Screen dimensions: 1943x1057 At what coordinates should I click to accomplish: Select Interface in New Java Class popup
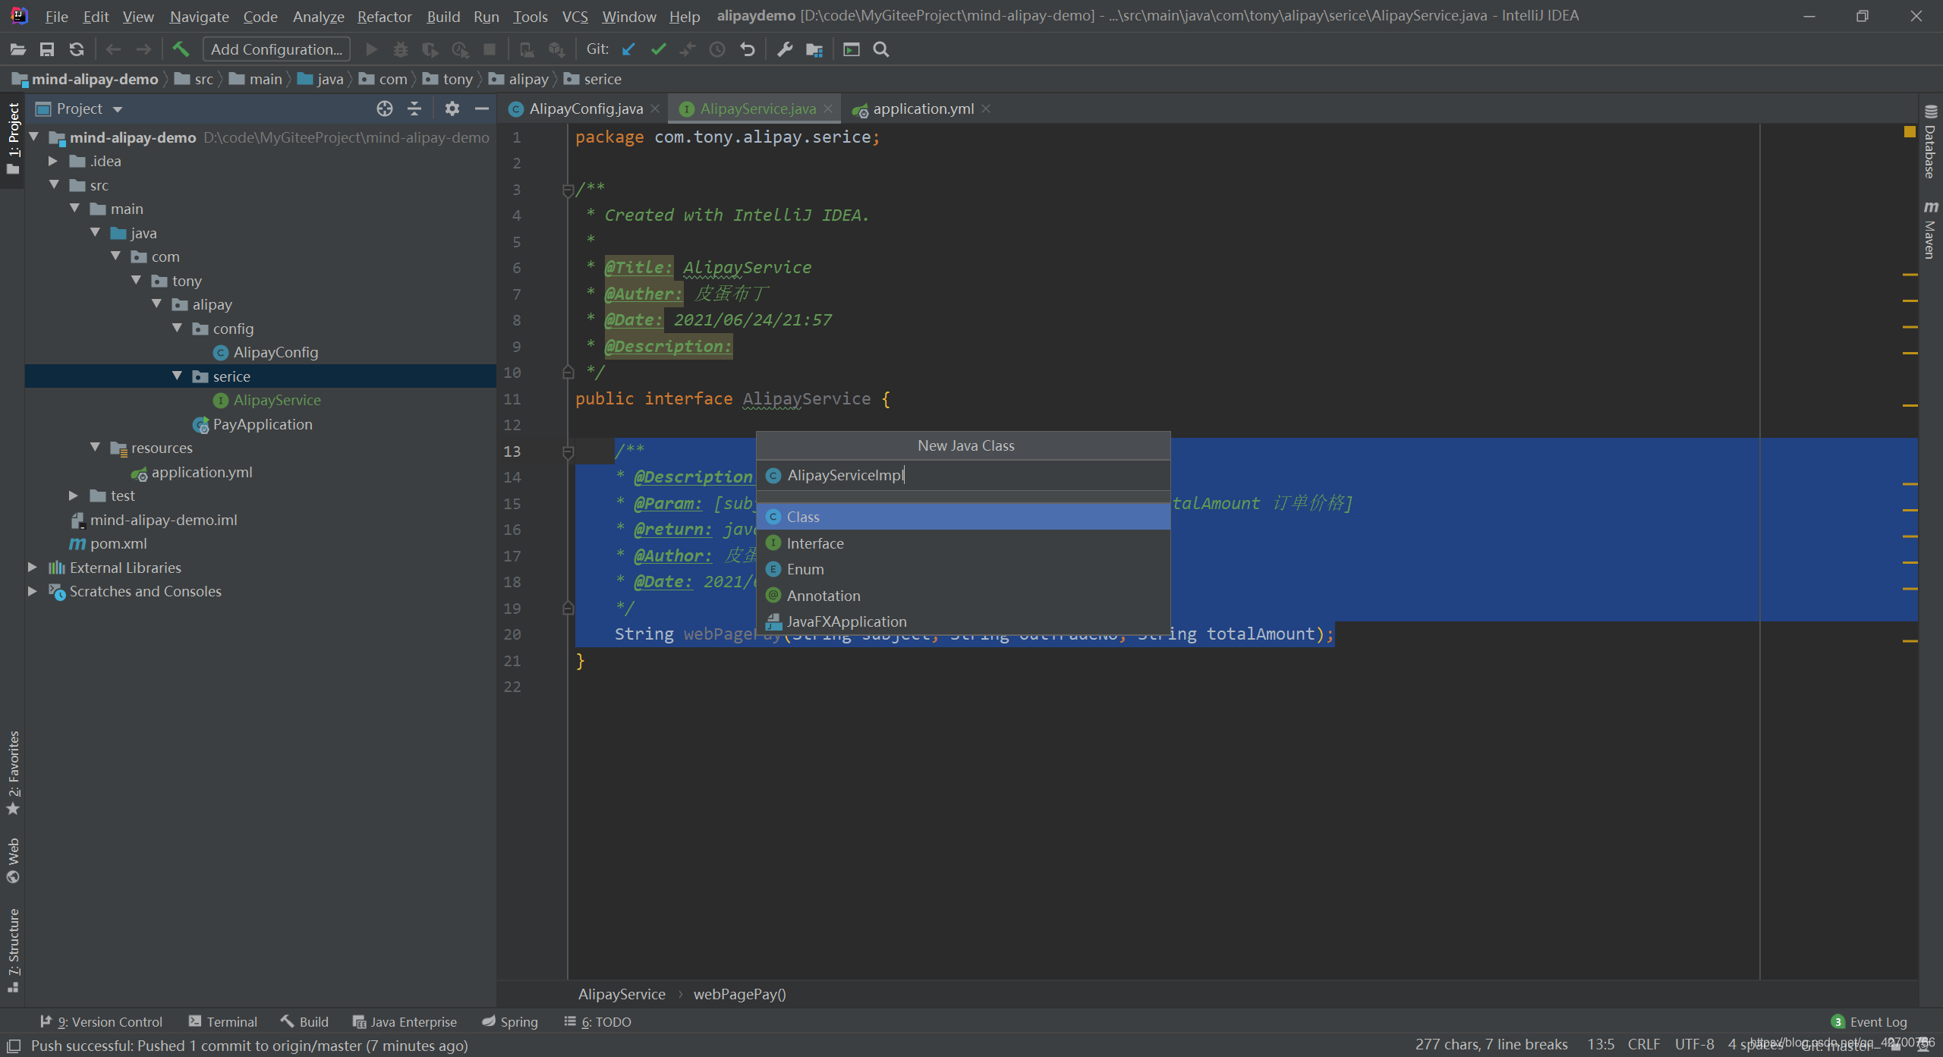(963, 543)
